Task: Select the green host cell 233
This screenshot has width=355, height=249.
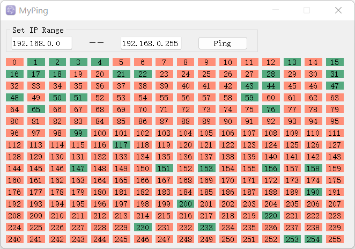Action: (x=206, y=228)
